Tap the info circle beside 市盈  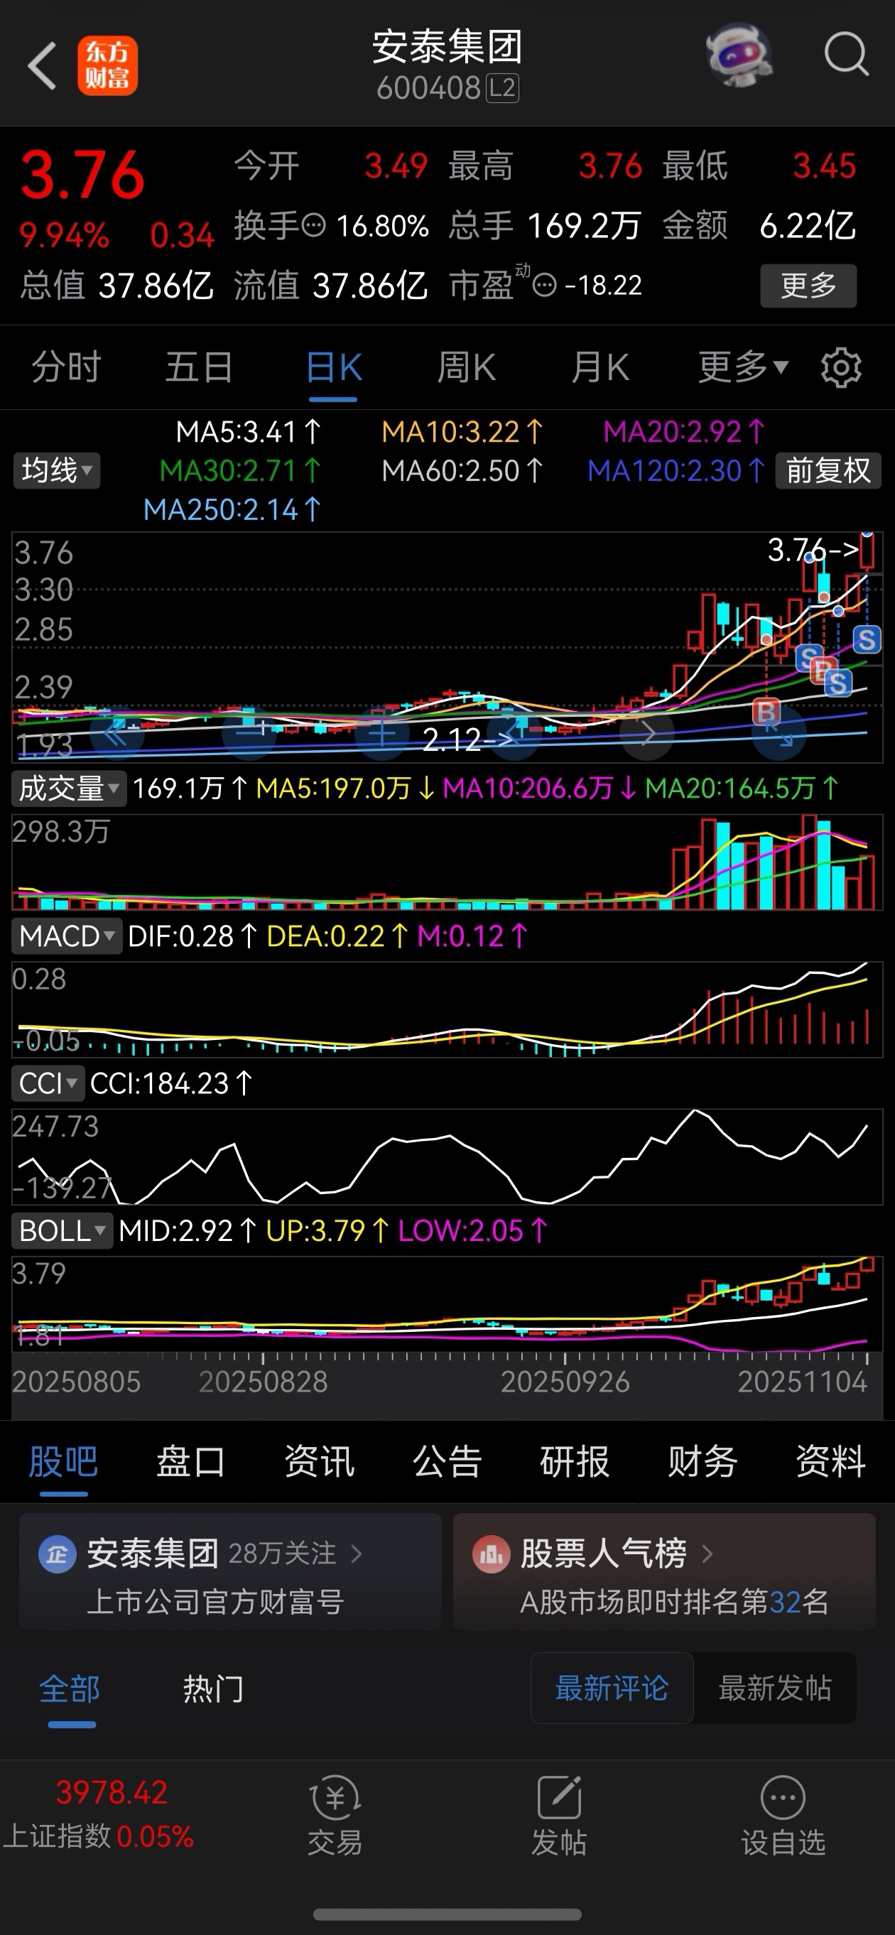pos(544,286)
